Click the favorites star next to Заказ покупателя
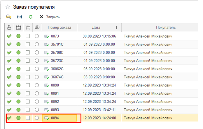The image size is (203, 129). point(8,7)
